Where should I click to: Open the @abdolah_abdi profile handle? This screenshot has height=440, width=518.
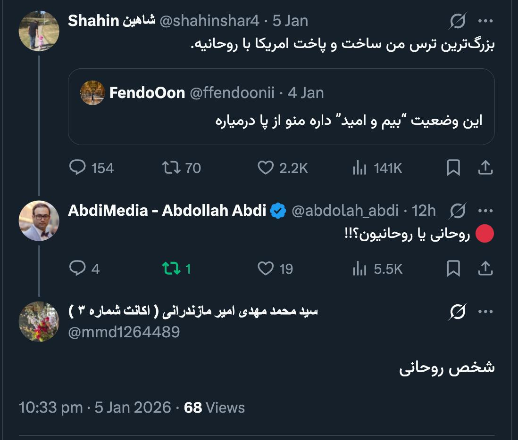coord(345,210)
